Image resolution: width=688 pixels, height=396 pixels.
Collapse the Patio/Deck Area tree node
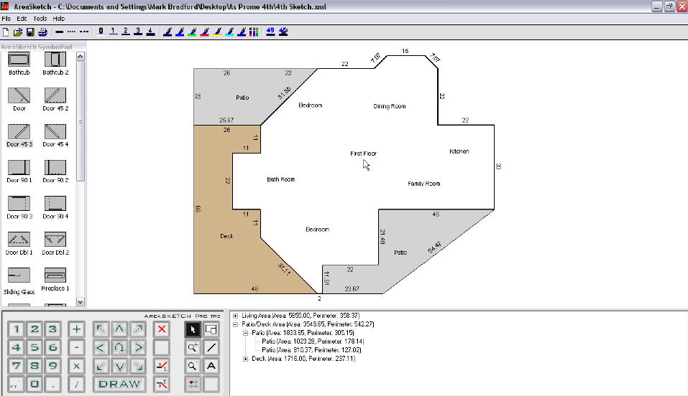235,324
